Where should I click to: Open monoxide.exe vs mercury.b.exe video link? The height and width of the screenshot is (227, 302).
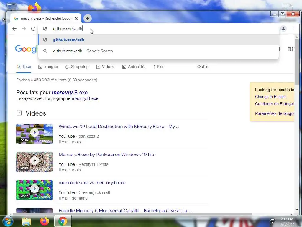(92, 183)
